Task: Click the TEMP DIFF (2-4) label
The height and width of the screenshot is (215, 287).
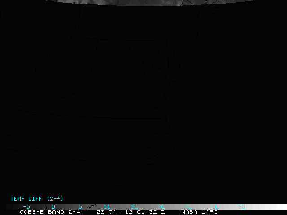Action: pos(37,199)
